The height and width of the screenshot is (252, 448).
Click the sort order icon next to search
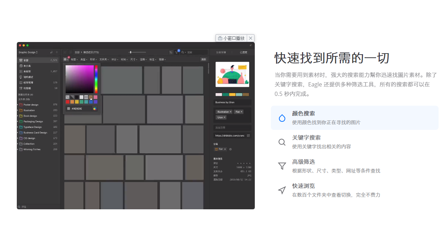tap(171, 52)
